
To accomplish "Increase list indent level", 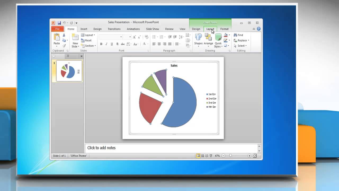I will [x=175, y=37].
